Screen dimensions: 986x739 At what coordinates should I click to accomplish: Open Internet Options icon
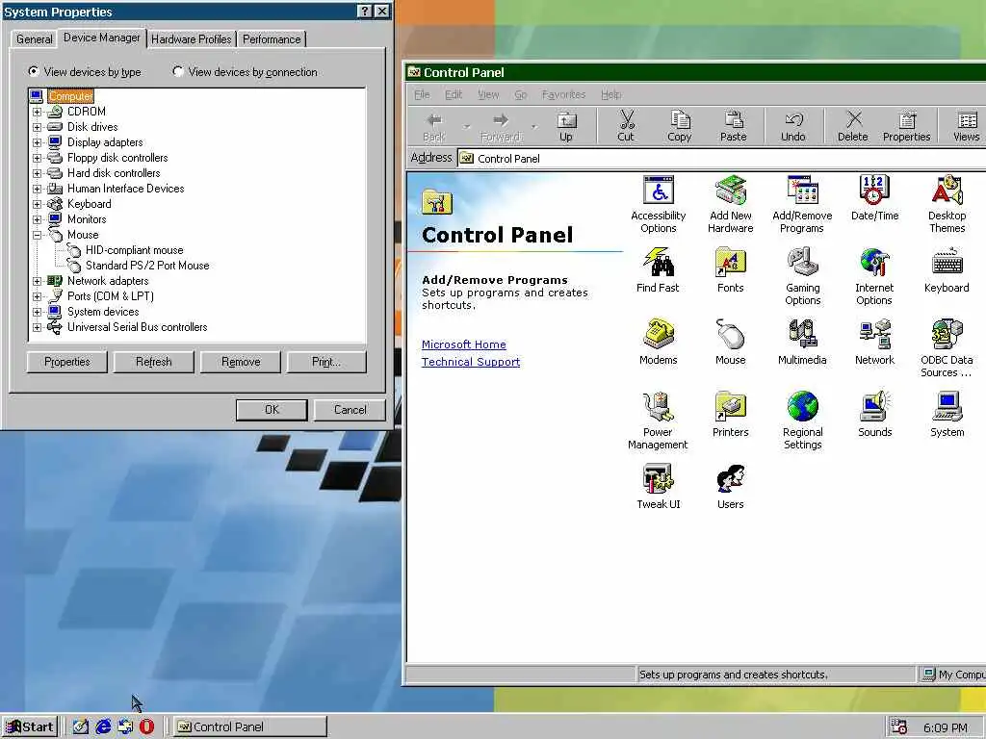pyautogui.click(x=874, y=276)
